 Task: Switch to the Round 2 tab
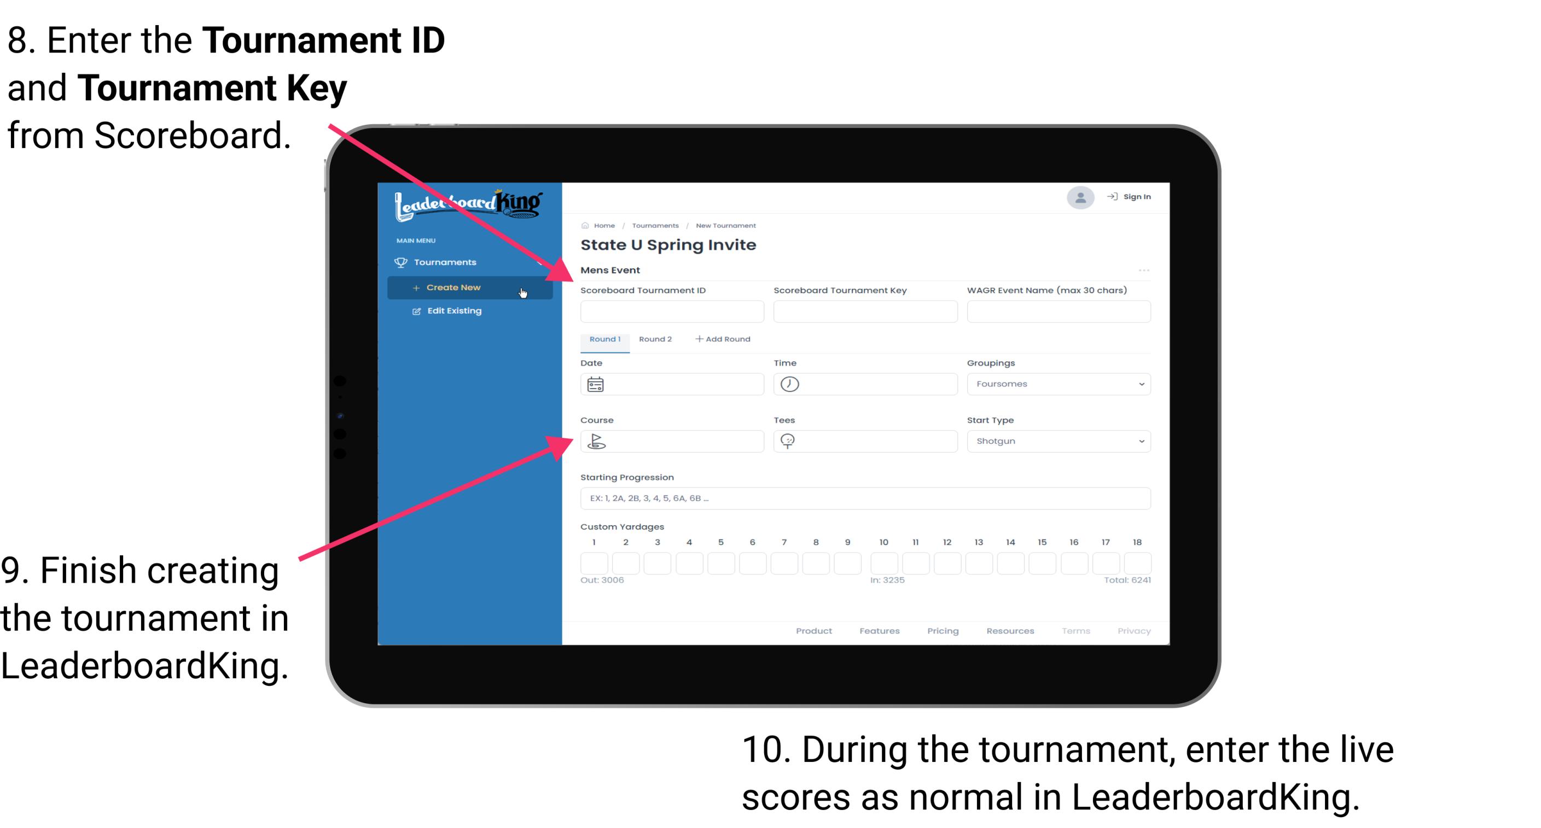pos(654,339)
